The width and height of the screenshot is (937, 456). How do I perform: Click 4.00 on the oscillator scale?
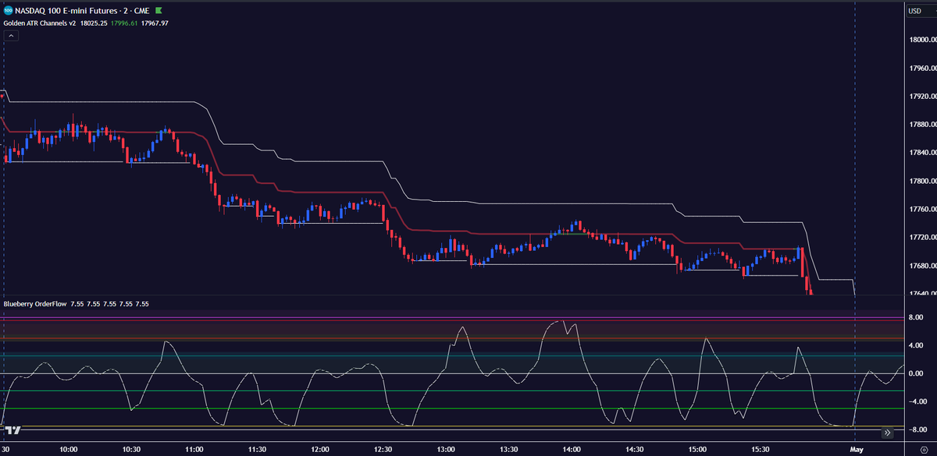[917, 345]
